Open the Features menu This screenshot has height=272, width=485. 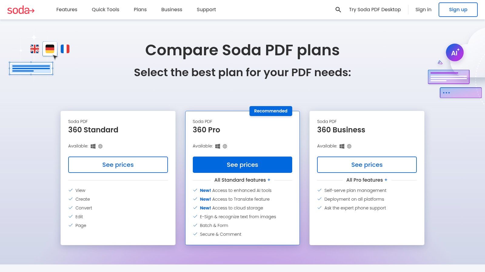pyautogui.click(x=67, y=9)
